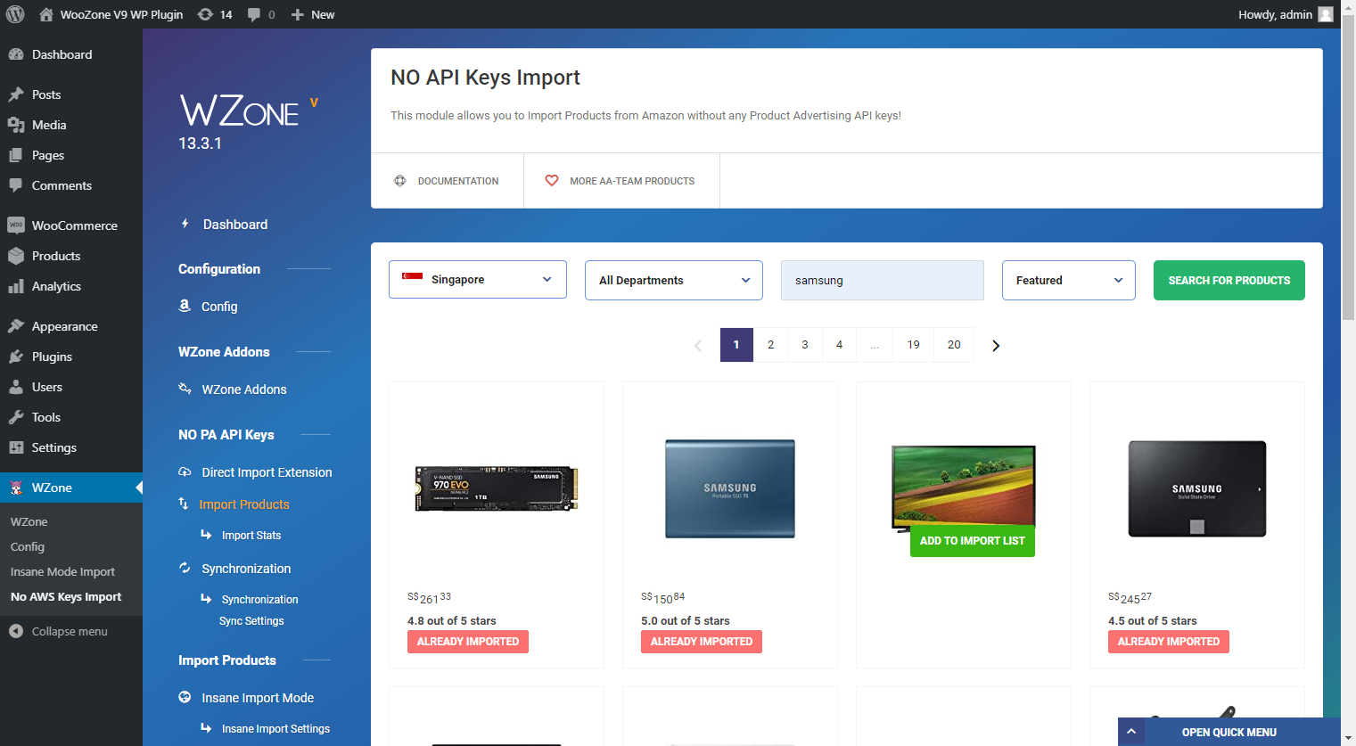Viewport: 1356px width, 746px height.
Task: Click the Comments sidebar icon
Action: 16,185
